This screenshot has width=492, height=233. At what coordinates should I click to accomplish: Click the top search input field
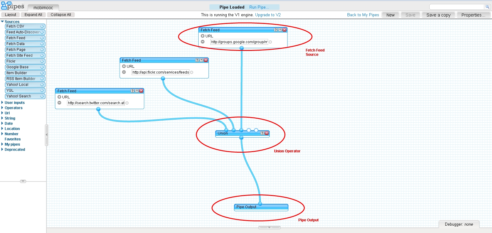(457, 7)
